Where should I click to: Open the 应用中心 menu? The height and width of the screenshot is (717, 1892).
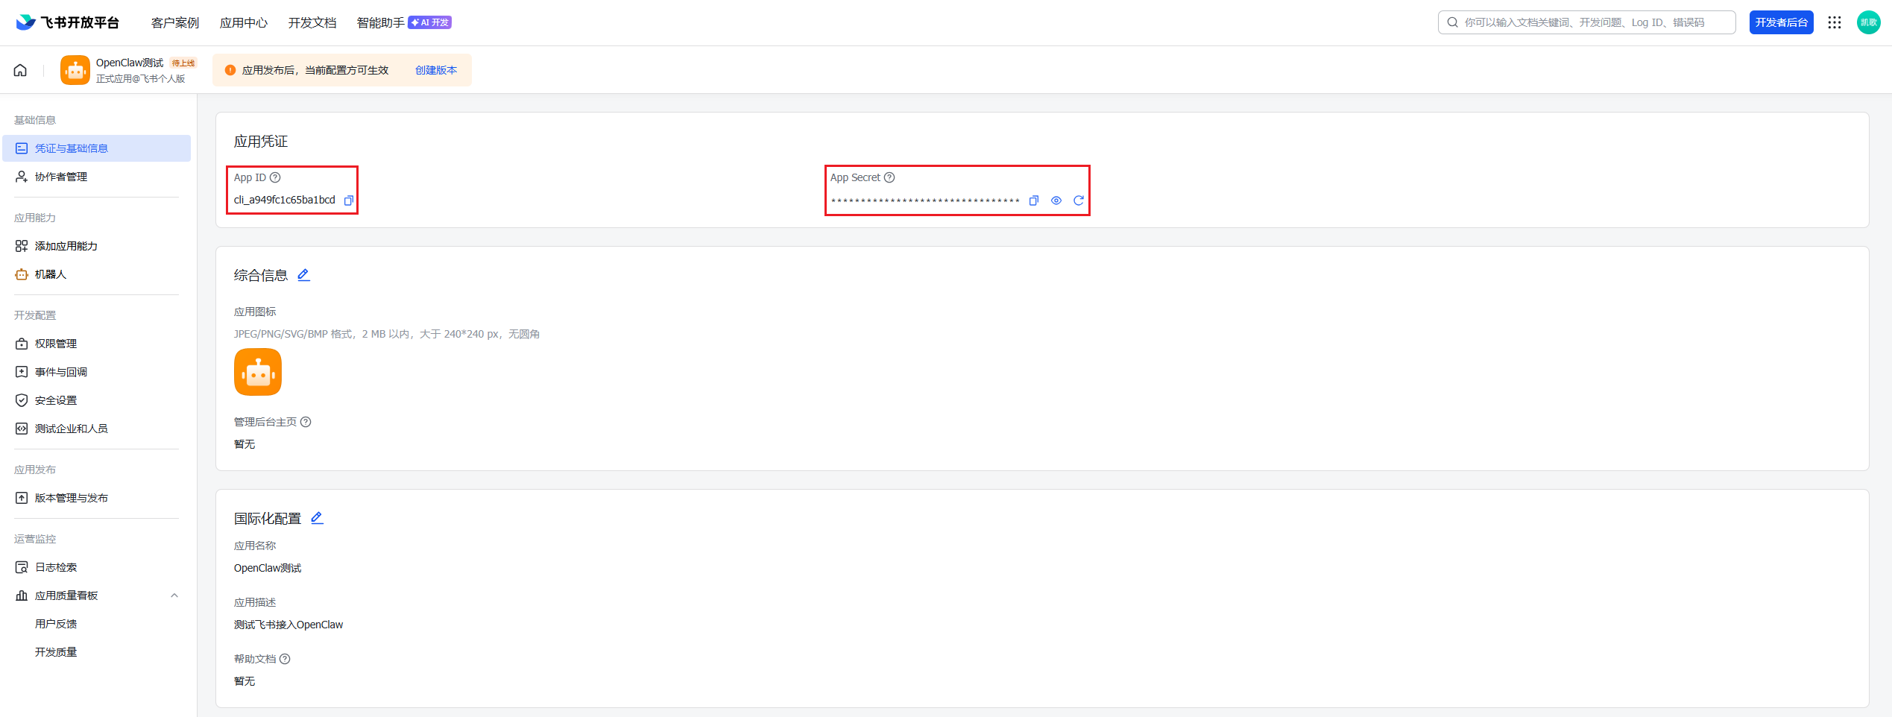click(x=244, y=23)
